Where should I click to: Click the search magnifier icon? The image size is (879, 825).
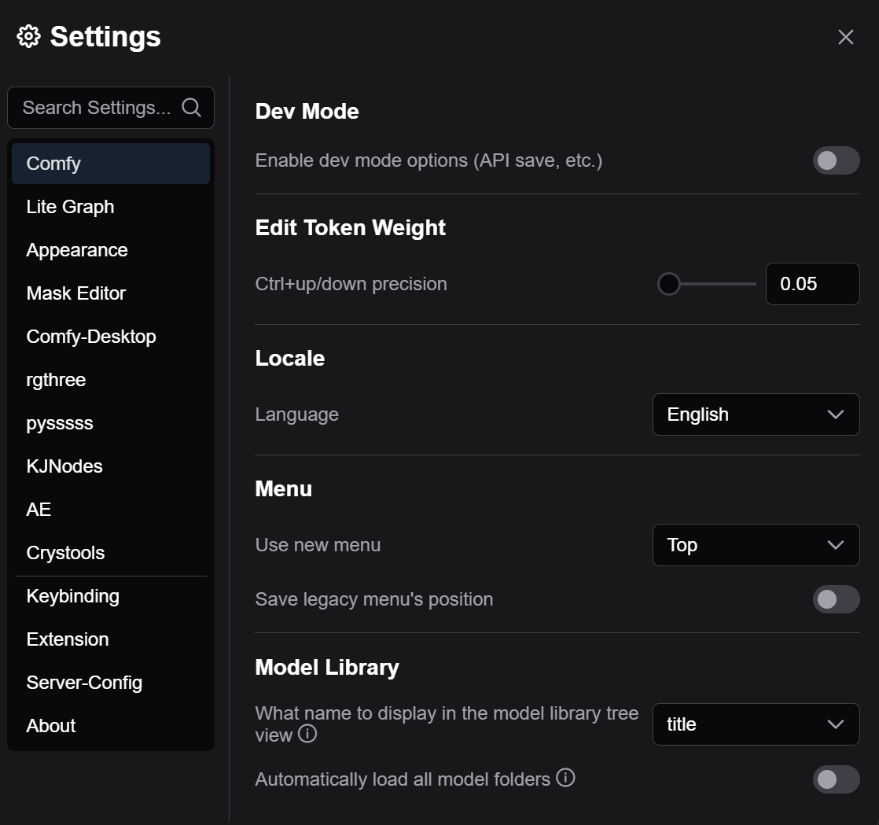click(x=191, y=107)
